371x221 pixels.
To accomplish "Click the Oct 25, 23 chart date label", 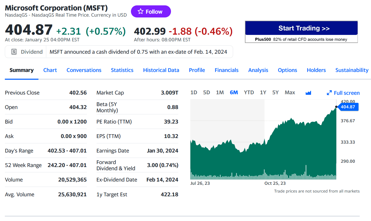I will click(x=275, y=183).
